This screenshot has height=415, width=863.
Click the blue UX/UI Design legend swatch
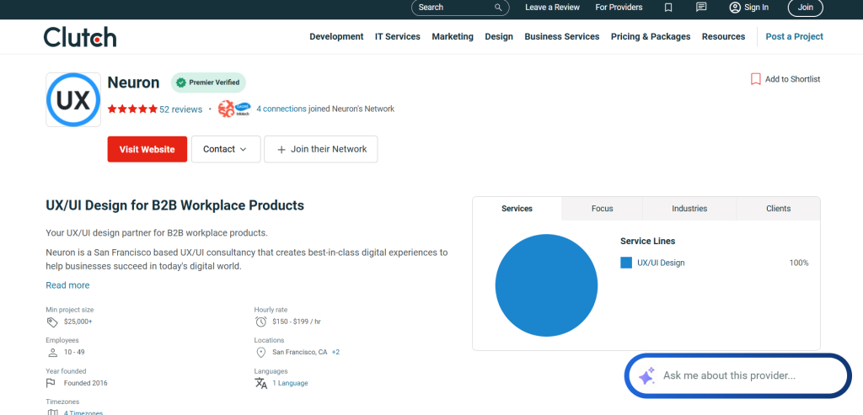coord(626,263)
